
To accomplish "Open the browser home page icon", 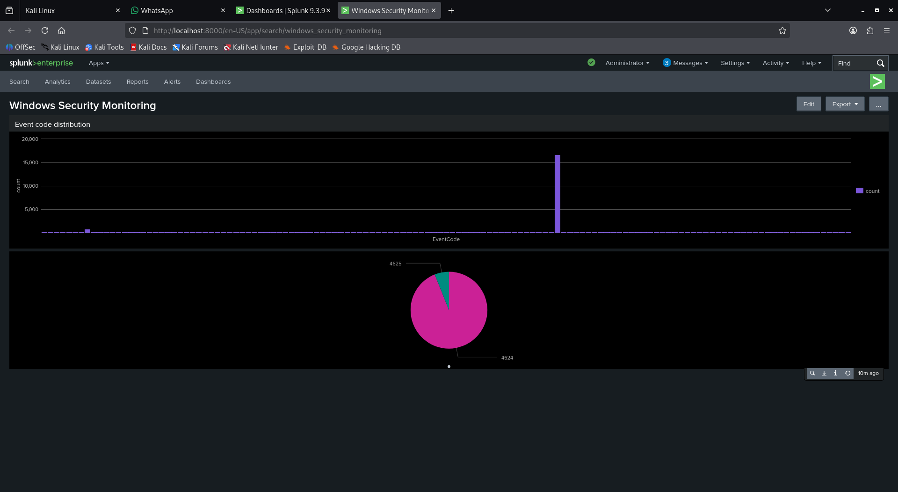I will [x=61, y=30].
